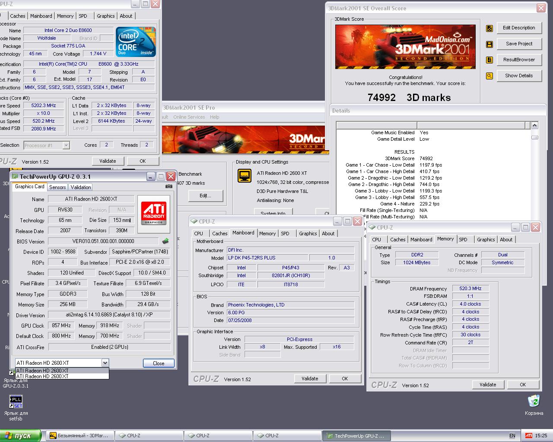The image size is (553, 442).
Task: Click the DRAM Frequency 520.3 MHz field
Action: coord(470,288)
